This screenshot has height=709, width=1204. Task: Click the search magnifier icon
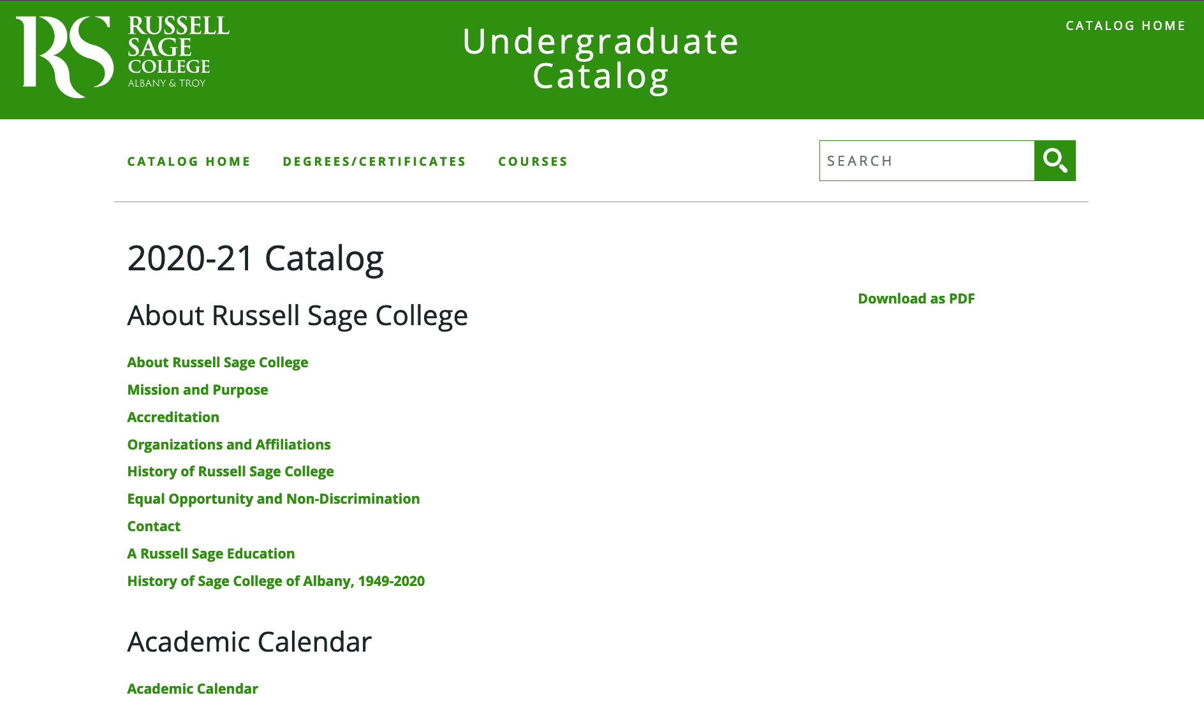click(x=1055, y=161)
